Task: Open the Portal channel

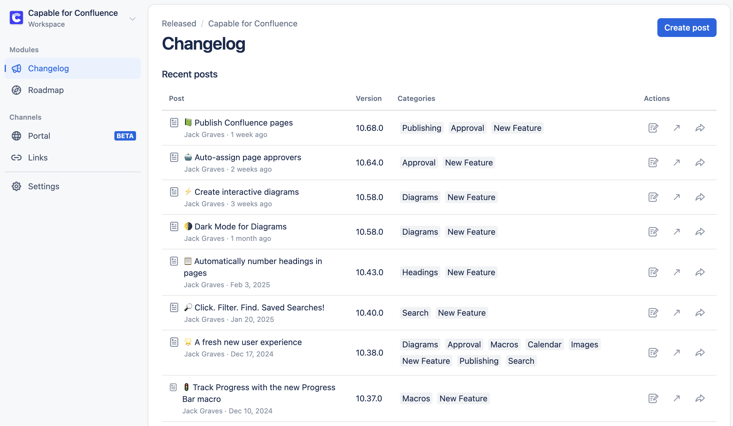Action: (73, 136)
